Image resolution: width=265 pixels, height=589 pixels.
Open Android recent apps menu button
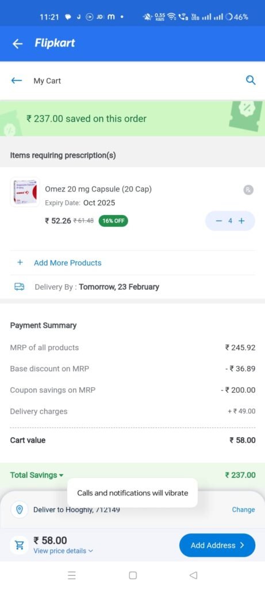(72, 575)
